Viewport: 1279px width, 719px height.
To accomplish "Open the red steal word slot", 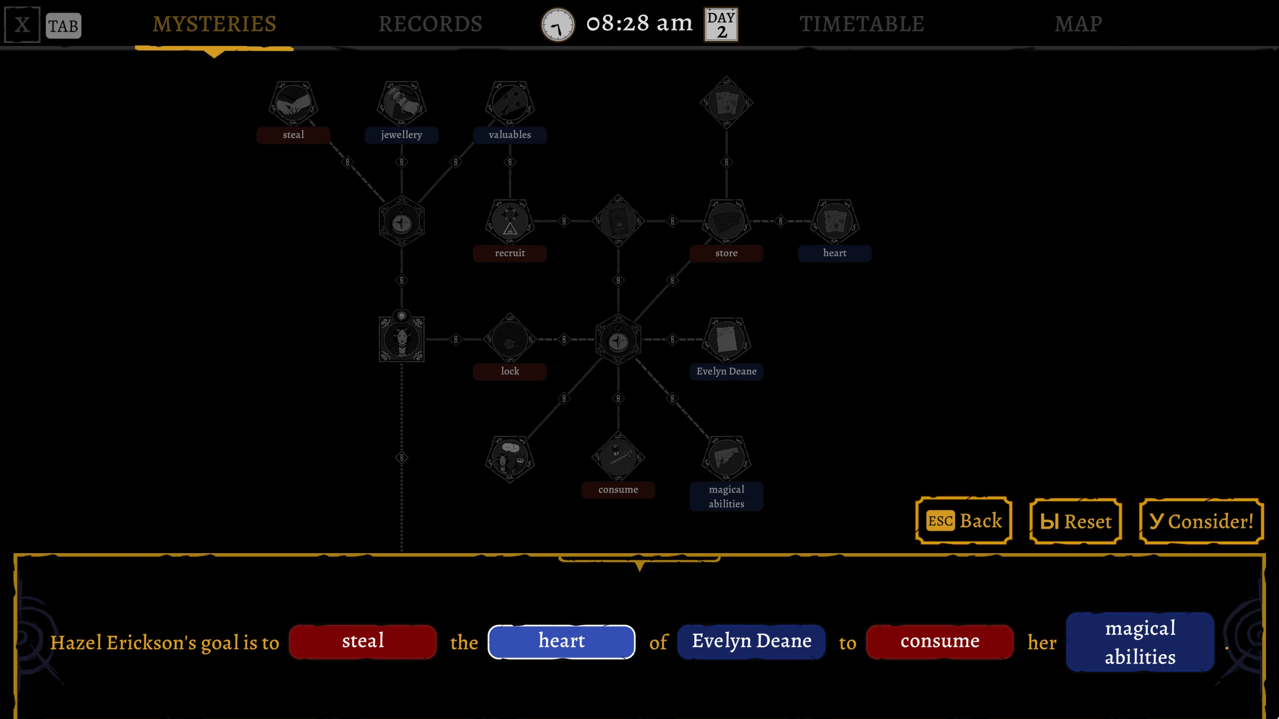I will point(363,642).
